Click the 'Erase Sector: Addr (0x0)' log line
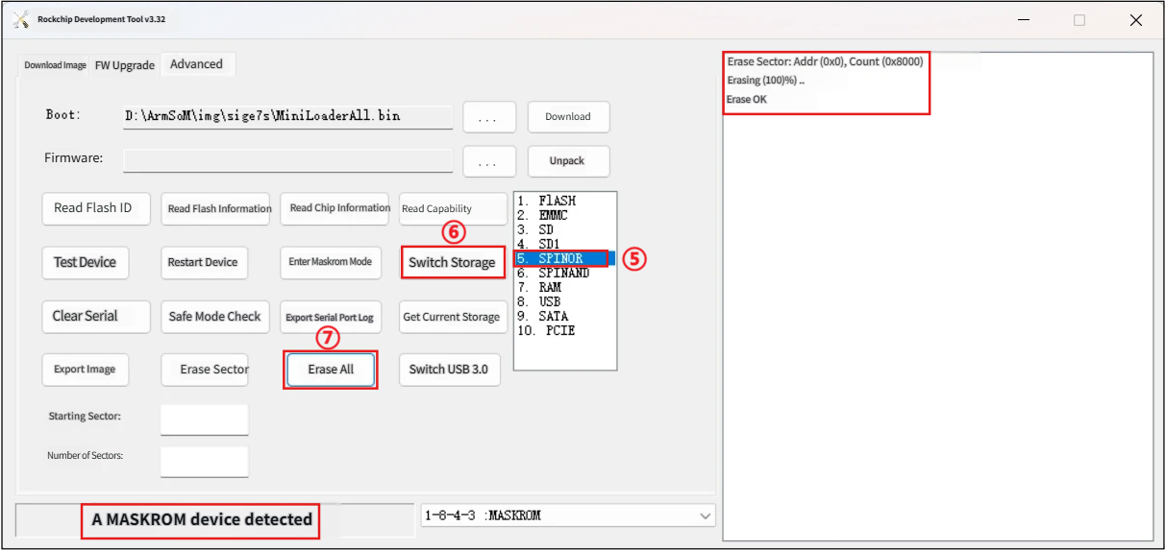 pyautogui.click(x=825, y=61)
